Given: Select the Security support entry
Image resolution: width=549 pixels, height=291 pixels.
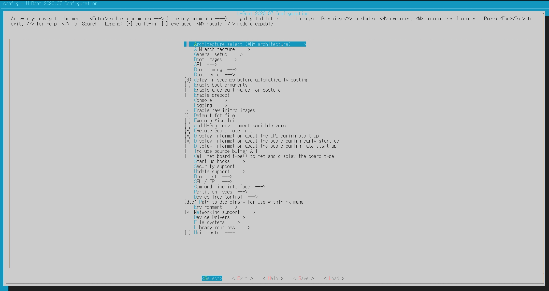Looking at the screenshot, I should tap(222, 166).
